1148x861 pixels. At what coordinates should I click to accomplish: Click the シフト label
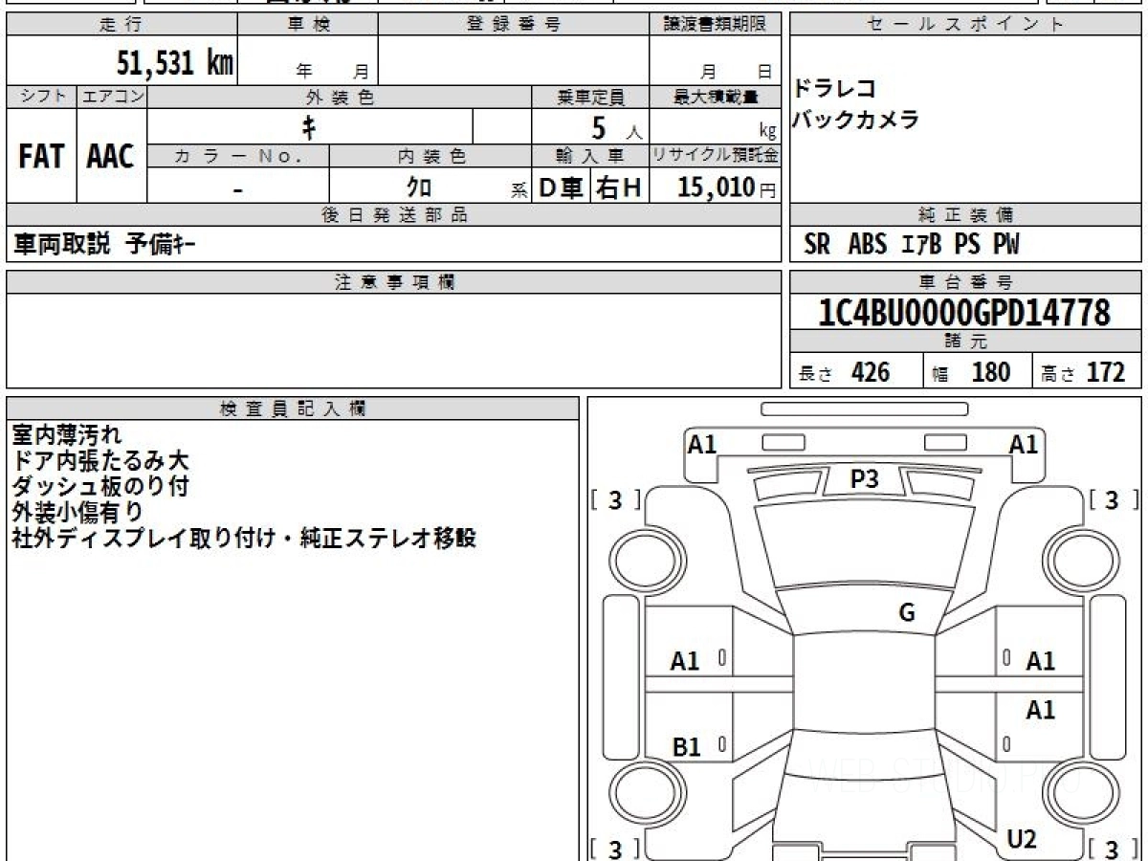[41, 97]
